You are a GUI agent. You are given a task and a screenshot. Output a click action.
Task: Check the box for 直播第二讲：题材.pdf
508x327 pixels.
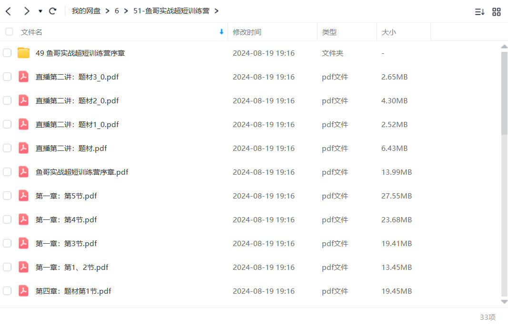point(7,148)
